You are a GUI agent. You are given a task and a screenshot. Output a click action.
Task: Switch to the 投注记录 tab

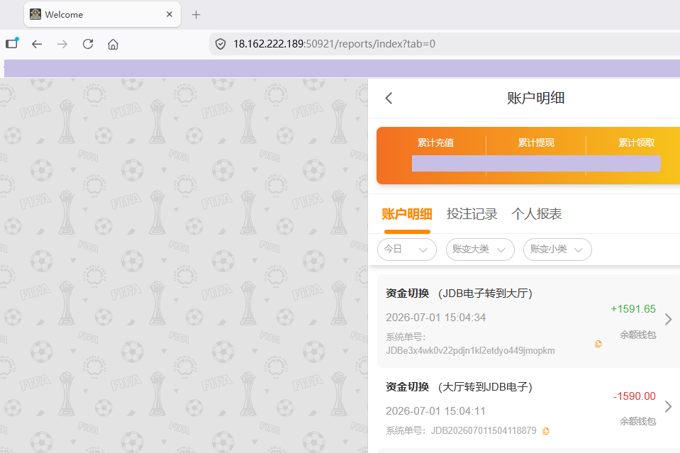tap(472, 213)
